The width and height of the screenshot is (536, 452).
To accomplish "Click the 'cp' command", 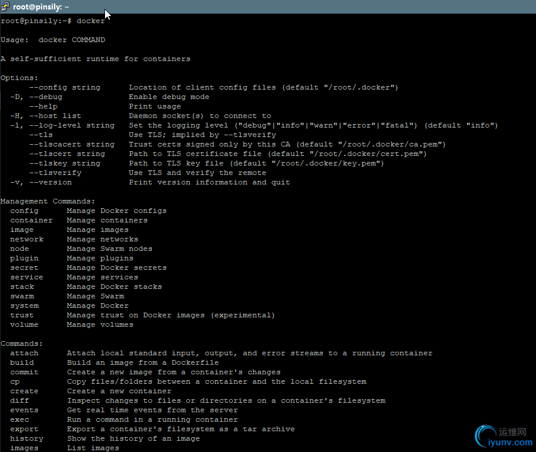I will (x=15, y=381).
